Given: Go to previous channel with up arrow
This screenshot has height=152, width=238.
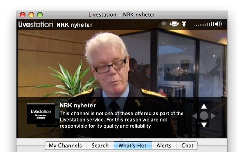Looking at the screenshot, I should tap(204, 106).
